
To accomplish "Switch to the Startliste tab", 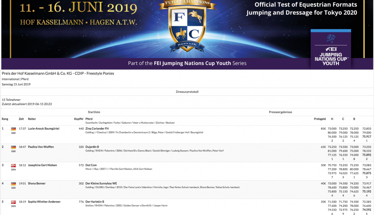I will click(x=94, y=112).
